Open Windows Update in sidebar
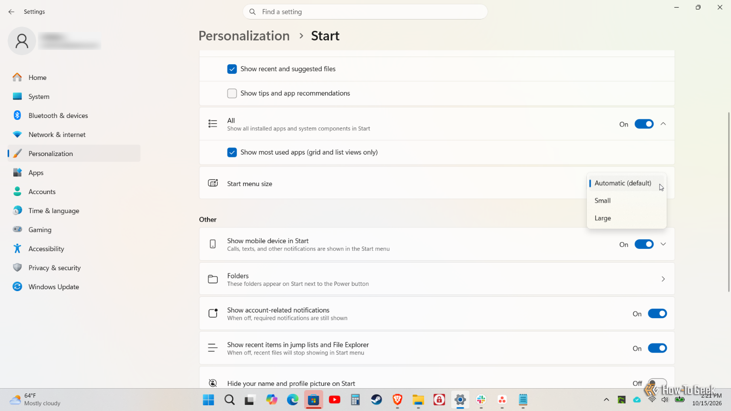 [74, 287]
